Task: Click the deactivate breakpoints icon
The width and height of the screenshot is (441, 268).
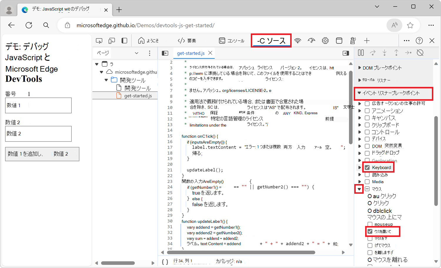Action: pyautogui.click(x=420, y=53)
